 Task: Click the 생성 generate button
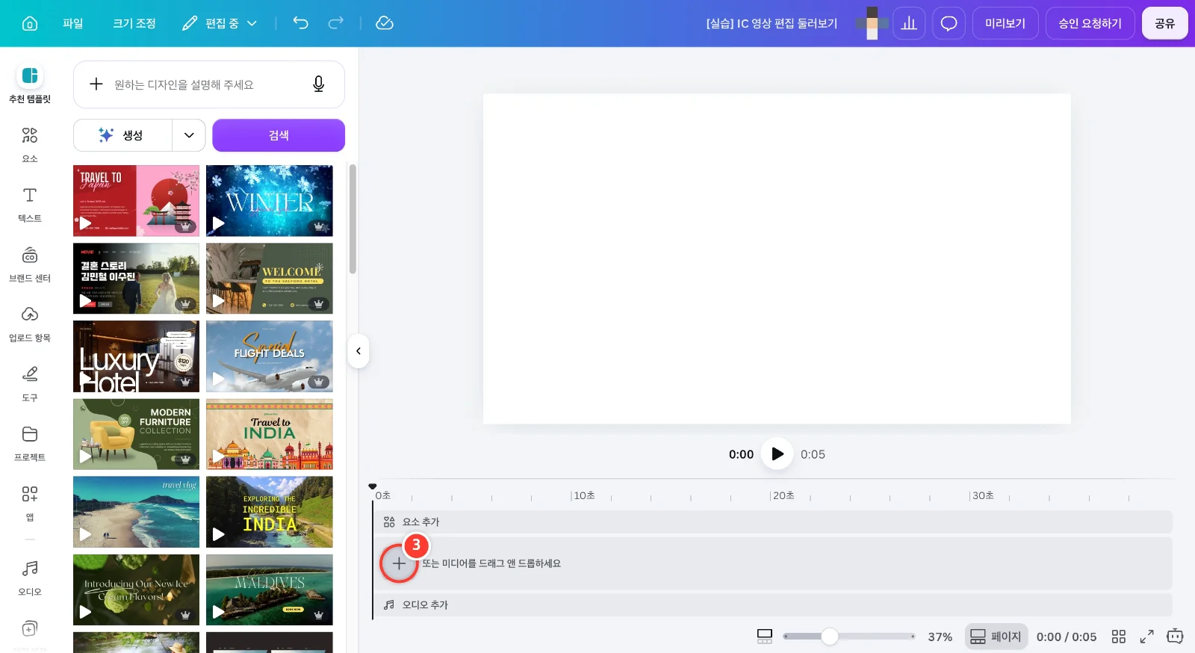pos(123,135)
